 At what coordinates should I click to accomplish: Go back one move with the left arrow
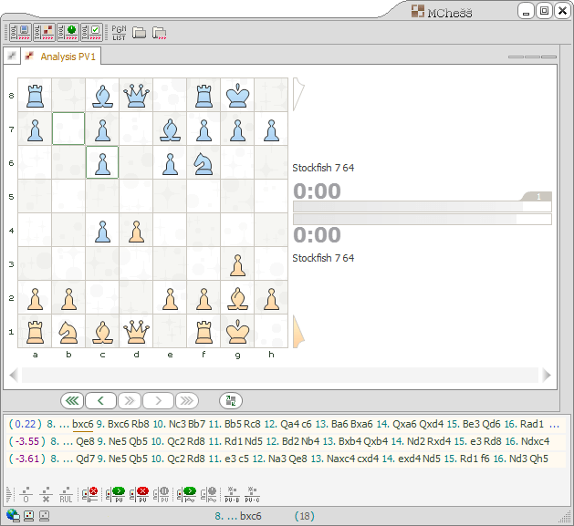click(100, 401)
